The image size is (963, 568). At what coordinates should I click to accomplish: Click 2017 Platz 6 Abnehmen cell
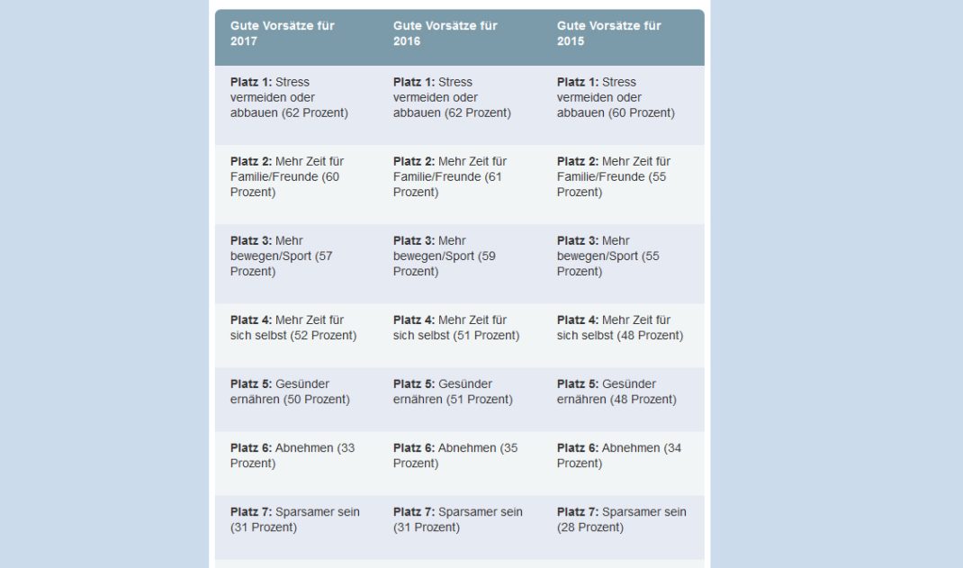(292, 455)
